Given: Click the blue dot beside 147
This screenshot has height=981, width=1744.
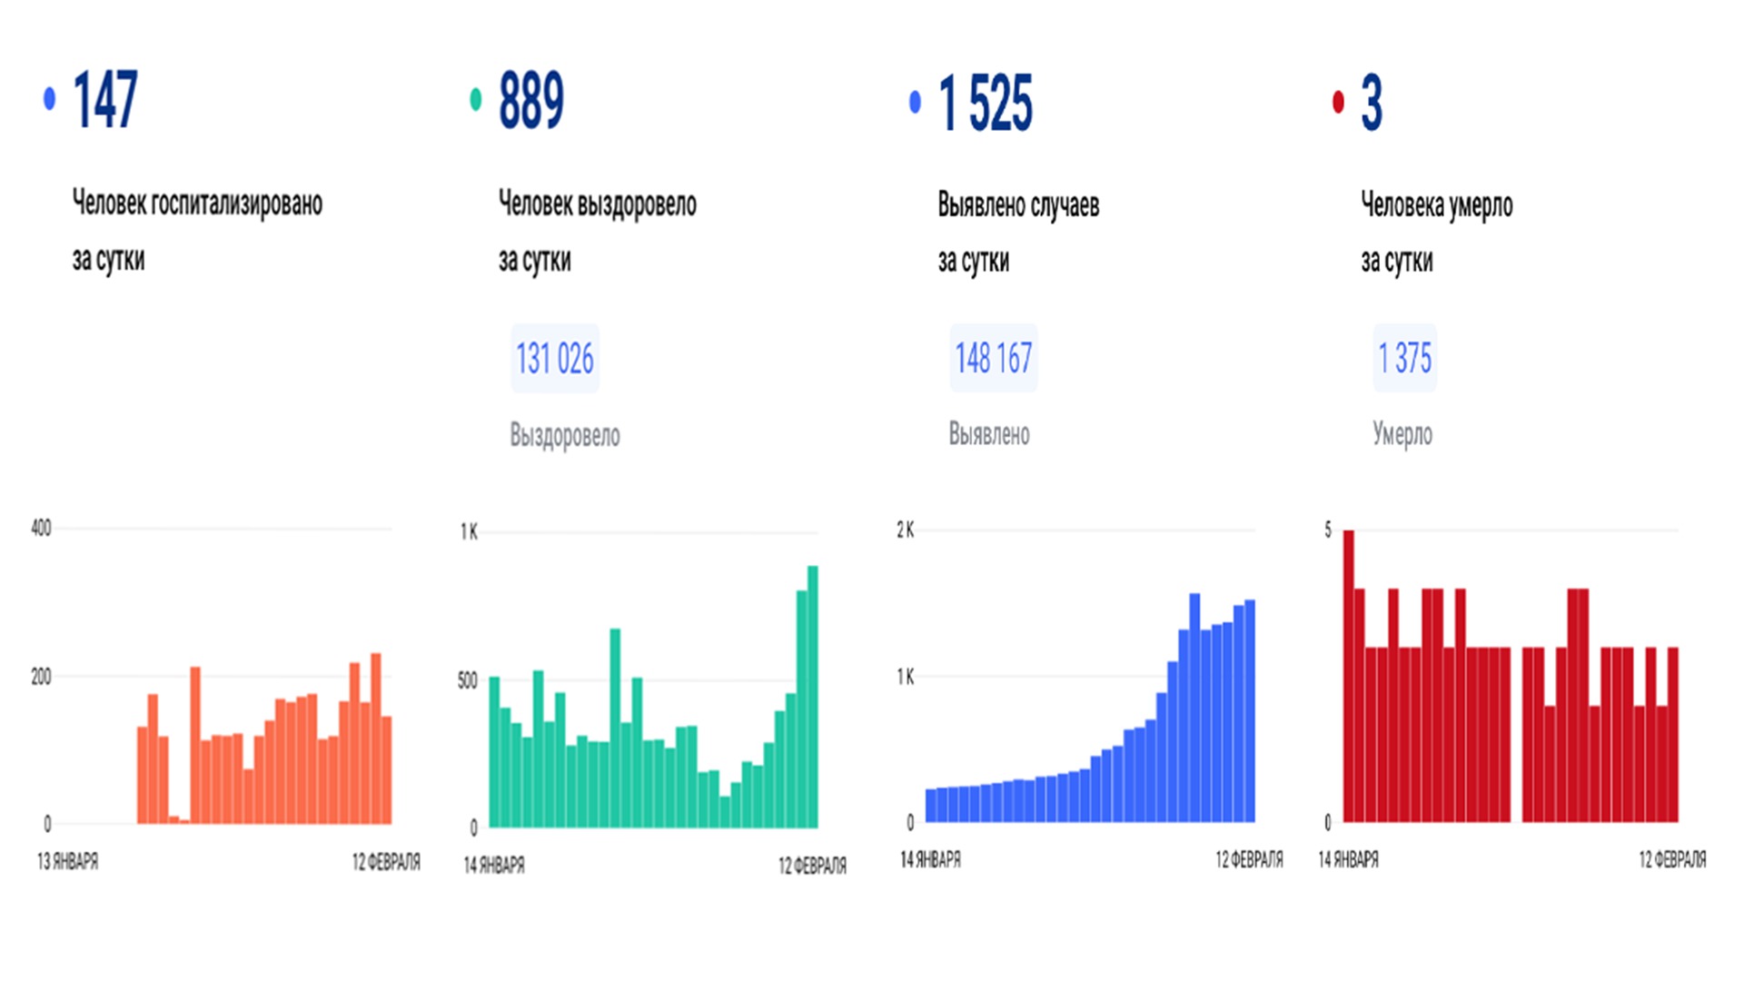Looking at the screenshot, I should 50,98.
